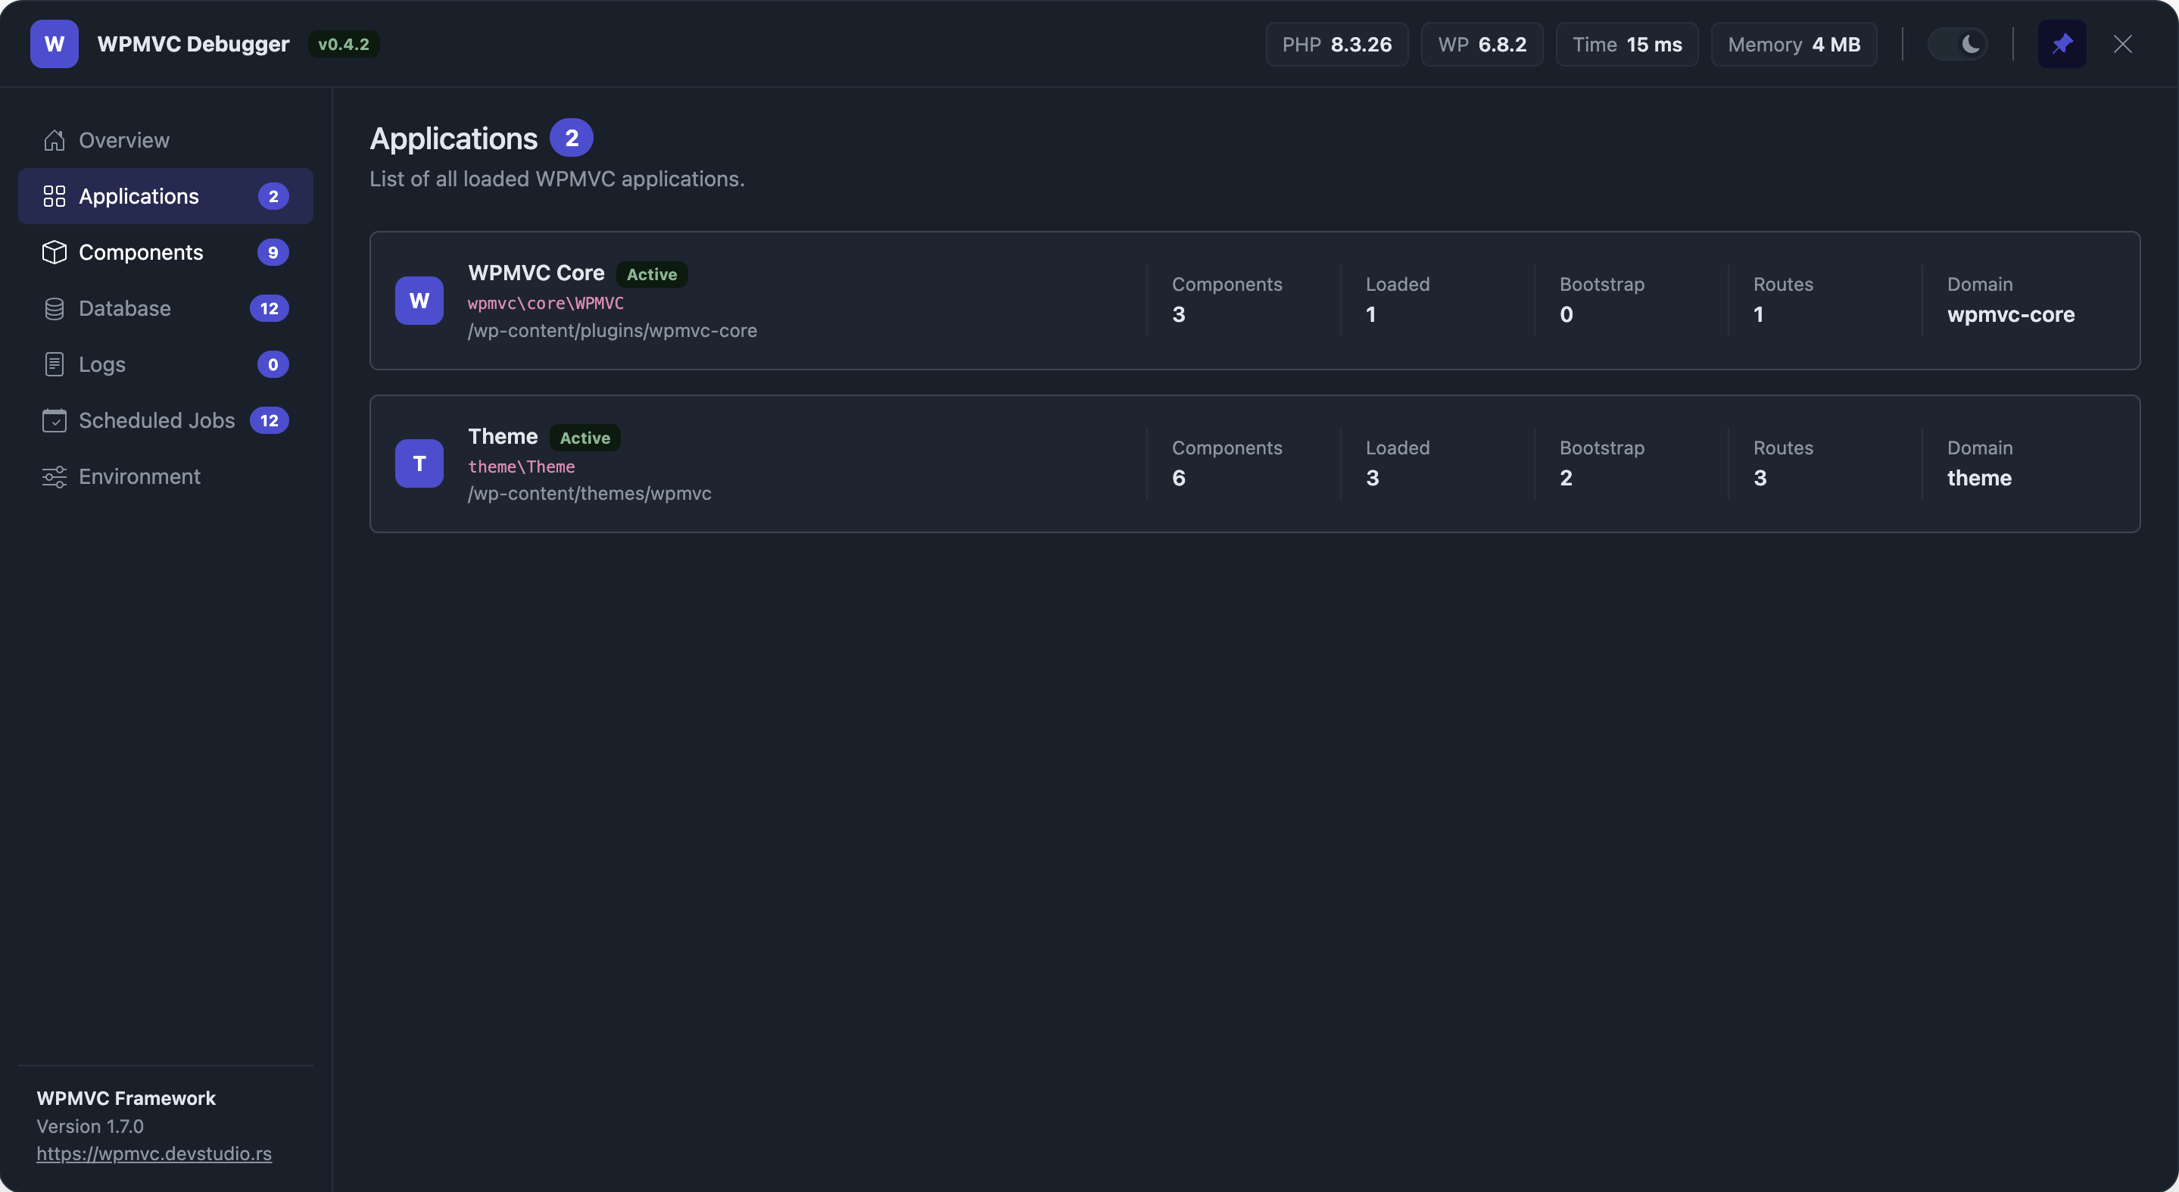The width and height of the screenshot is (2179, 1192).
Task: Click the Logs count badge 0
Action: tap(273, 364)
